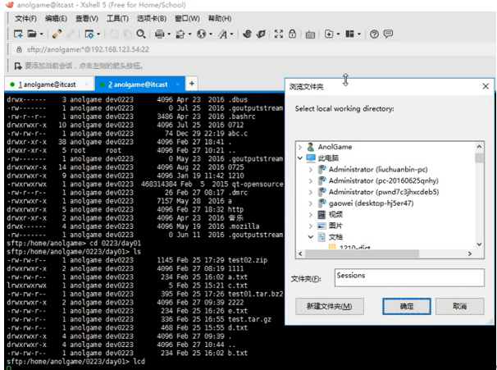Screen dimensions: 497x370
Task: Select Administrator (pwnd7c3jhxcdeb5) item
Action: pos(384,192)
